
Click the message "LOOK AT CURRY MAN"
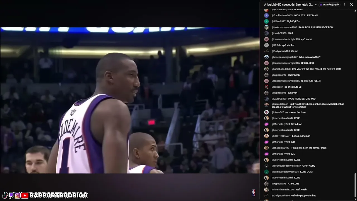click(x=306, y=15)
